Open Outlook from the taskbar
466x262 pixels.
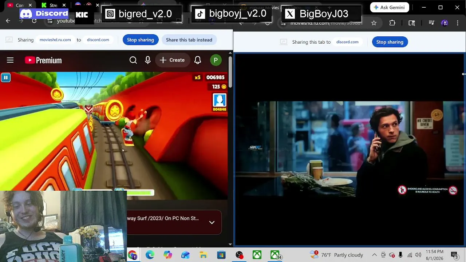click(x=186, y=255)
